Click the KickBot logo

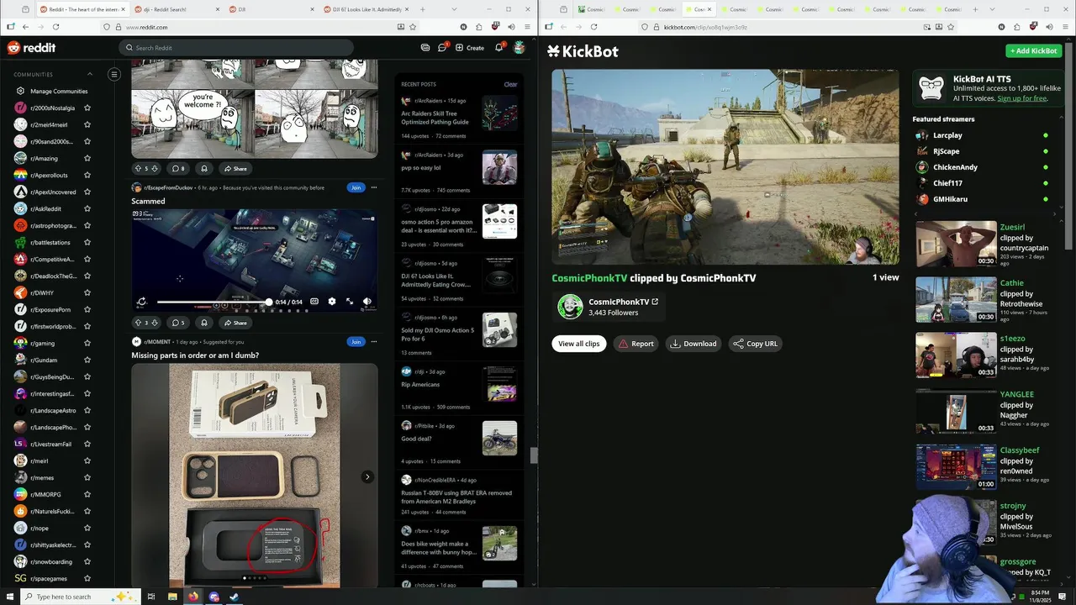click(583, 51)
